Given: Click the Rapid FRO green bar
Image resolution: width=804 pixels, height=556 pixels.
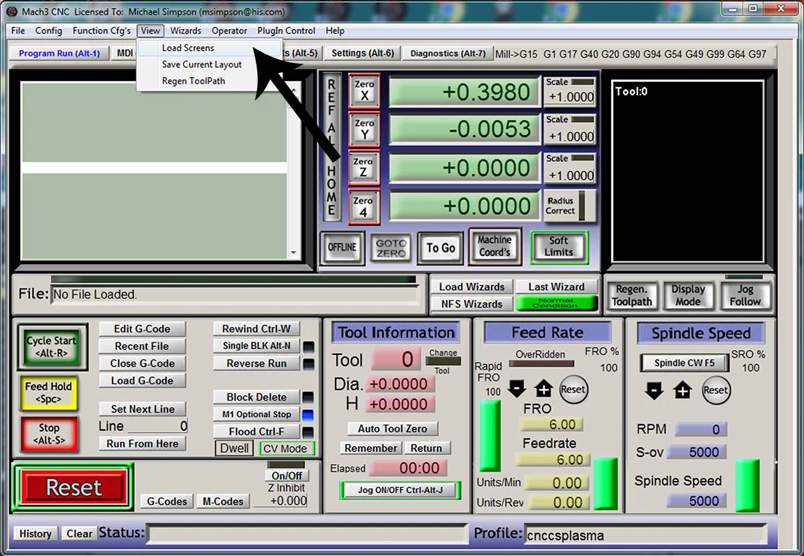Looking at the screenshot, I should coord(489,436).
